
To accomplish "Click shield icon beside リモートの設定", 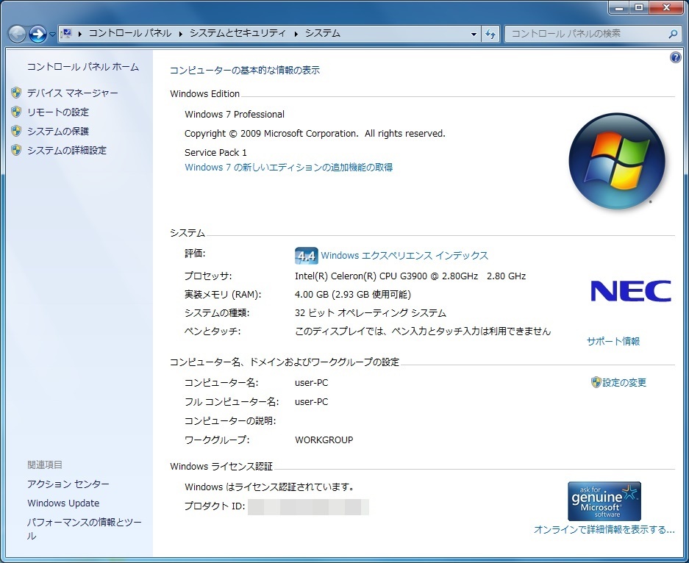I will click(16, 112).
